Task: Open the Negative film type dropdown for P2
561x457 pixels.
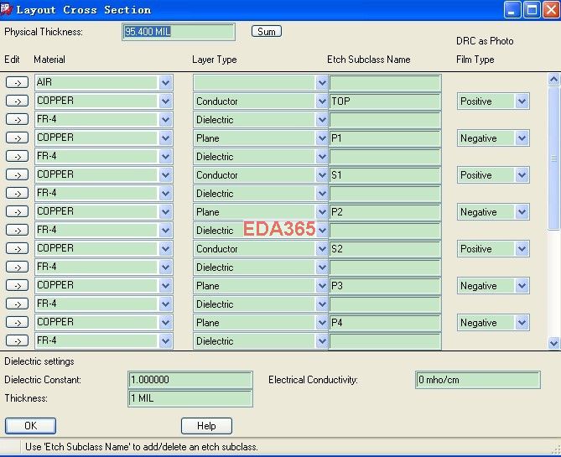Action: click(x=522, y=212)
